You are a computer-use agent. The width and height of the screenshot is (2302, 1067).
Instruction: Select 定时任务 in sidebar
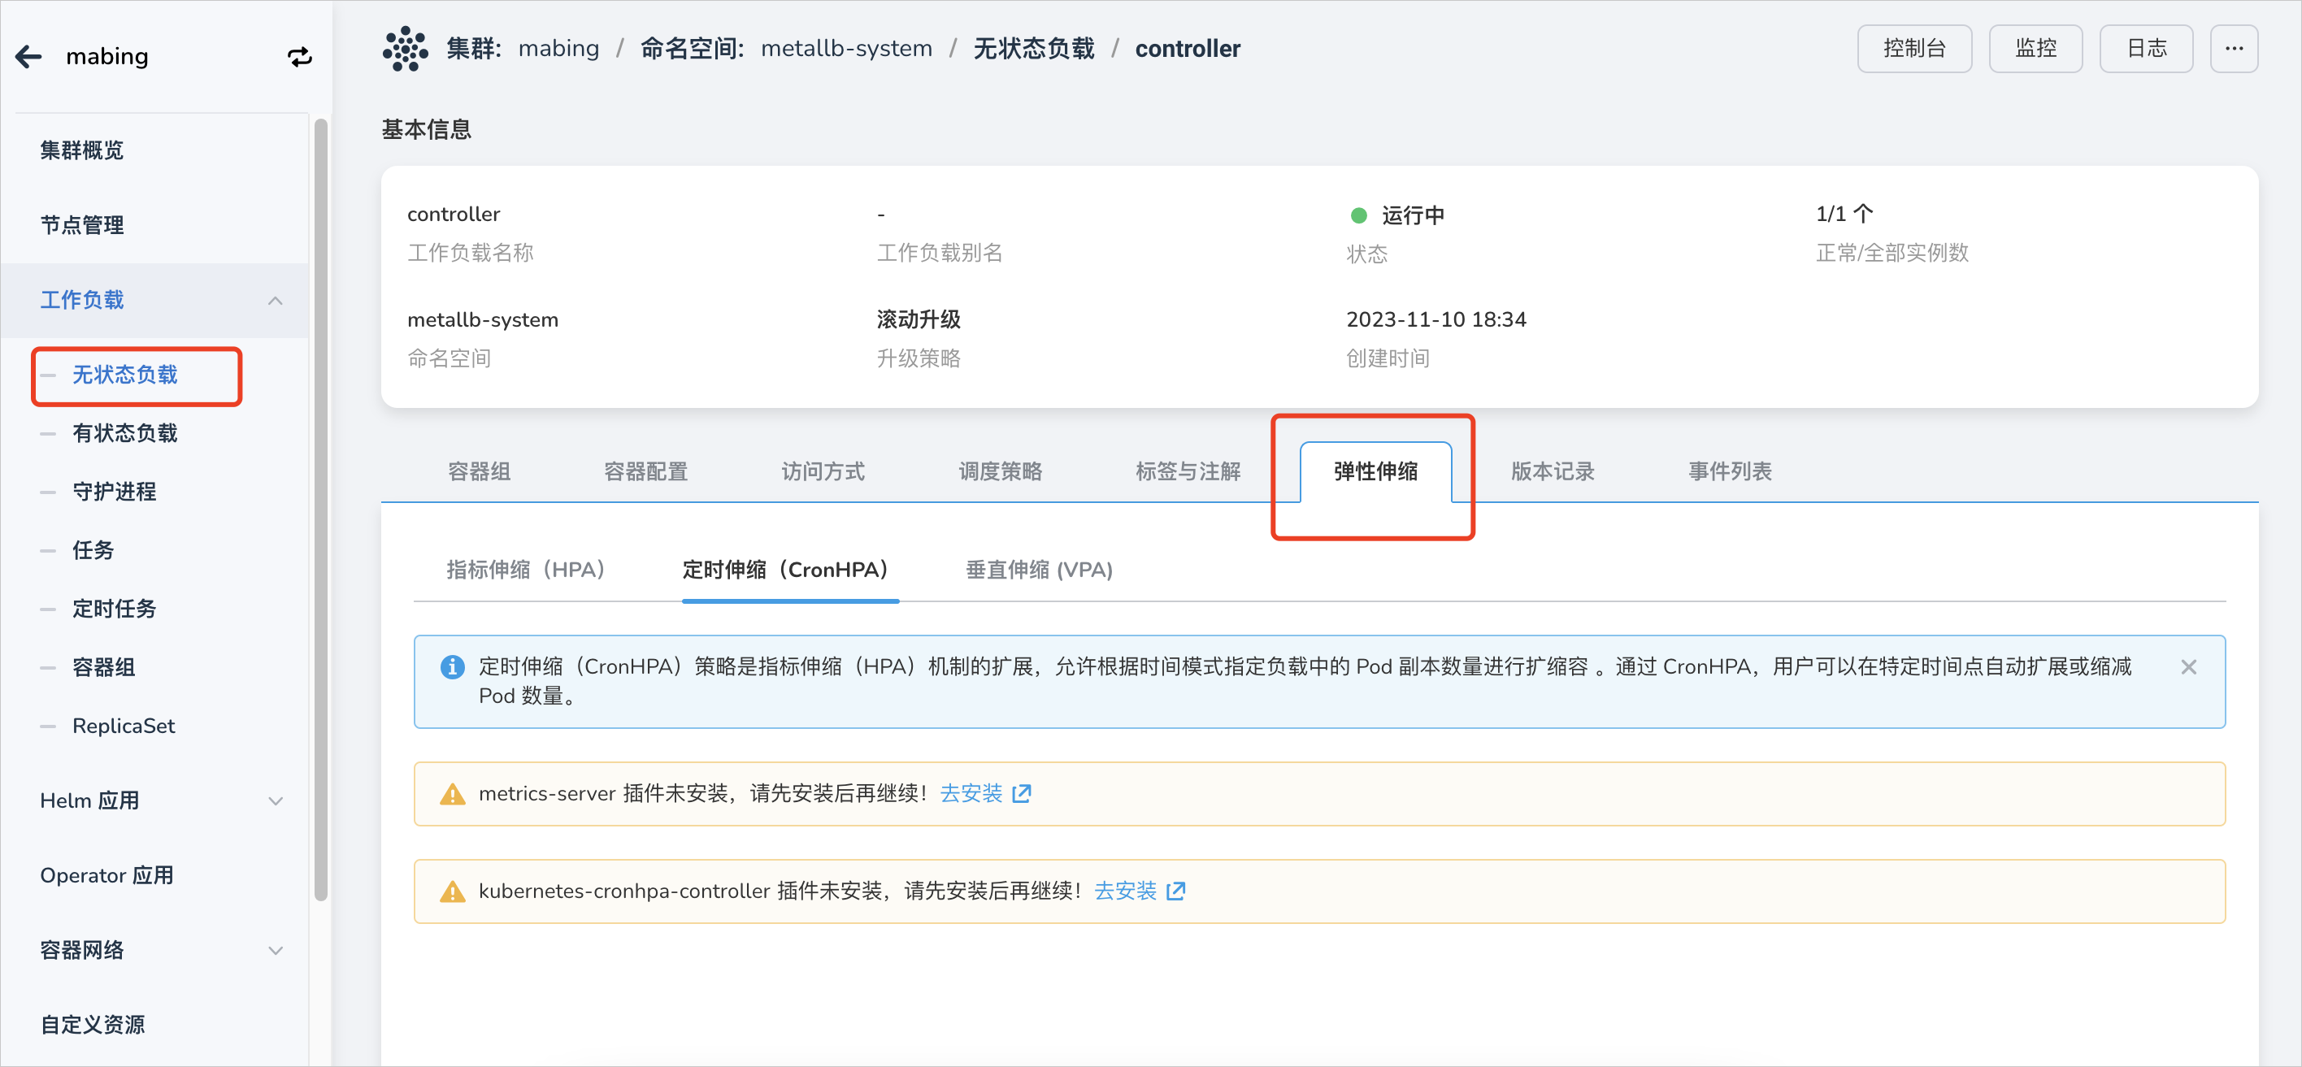pyautogui.click(x=114, y=609)
